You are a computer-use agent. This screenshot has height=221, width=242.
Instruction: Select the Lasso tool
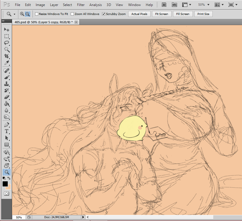coord(7,43)
